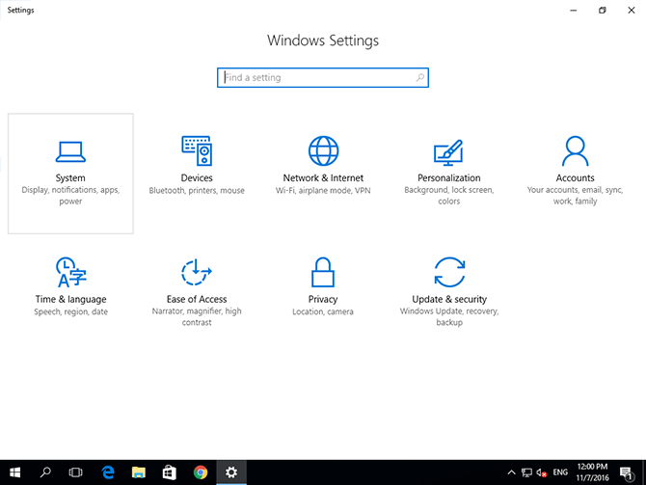646x485 pixels.
Task: Open Task View on the taskbar
Action: coord(75,472)
